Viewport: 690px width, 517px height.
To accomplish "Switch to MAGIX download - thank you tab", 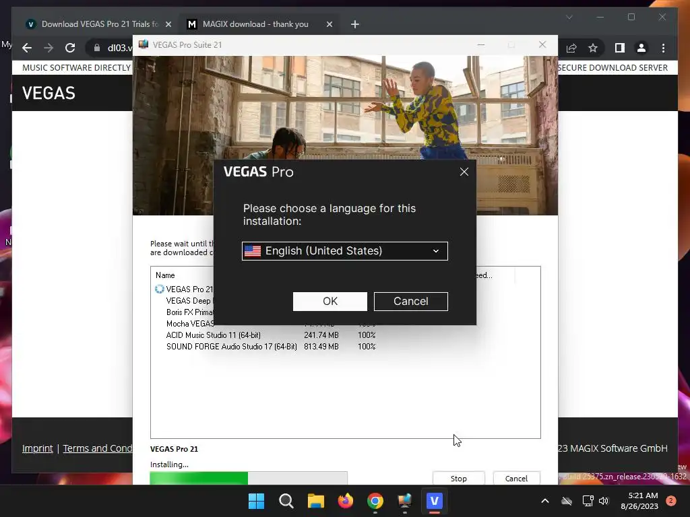I will click(x=255, y=24).
